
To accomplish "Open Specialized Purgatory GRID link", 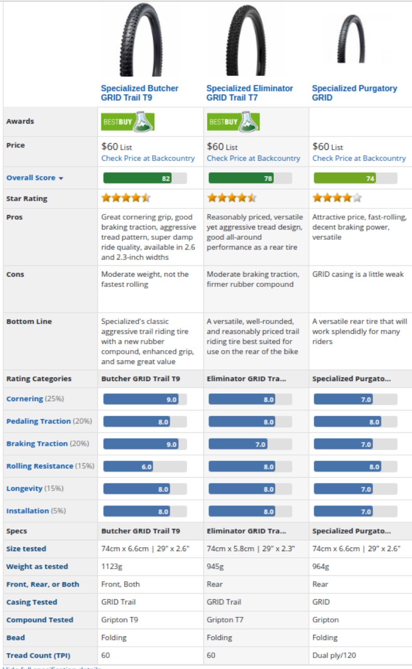I will (x=355, y=93).
